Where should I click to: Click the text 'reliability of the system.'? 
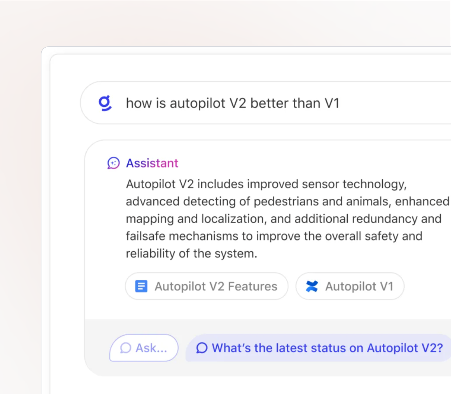[x=192, y=254]
